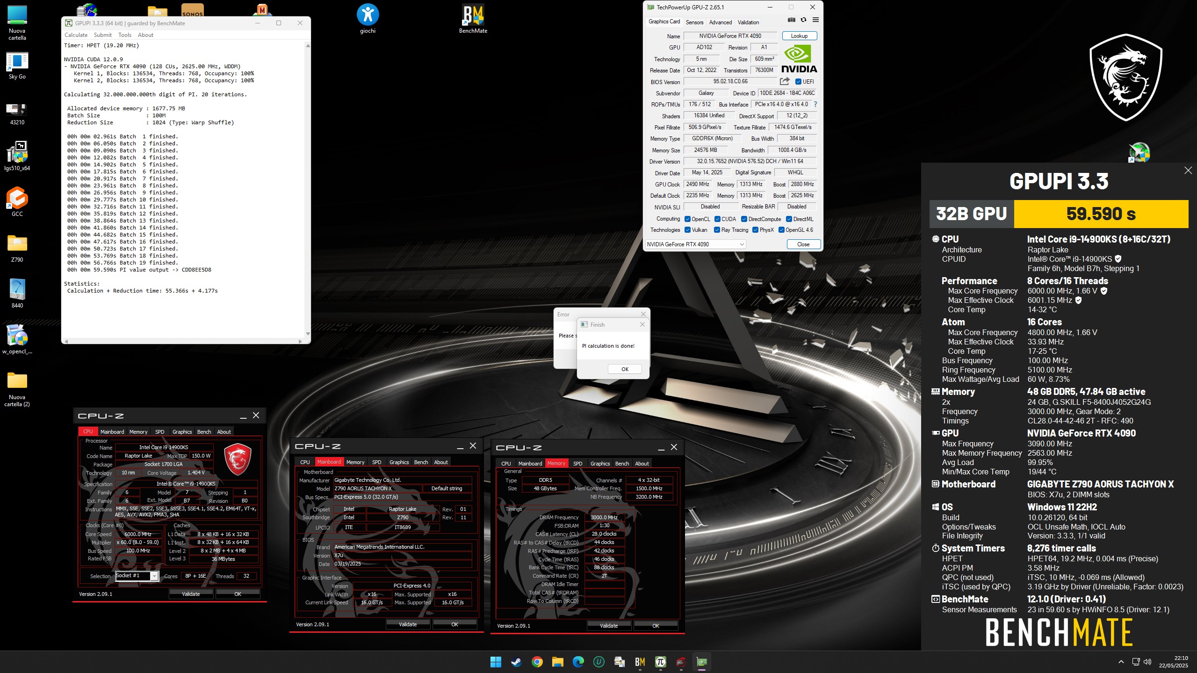Switch to the Validation tab in GPU-Z

(748, 22)
